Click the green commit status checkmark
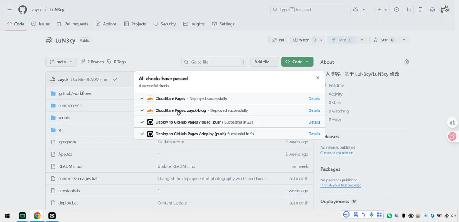 [x=115, y=79]
